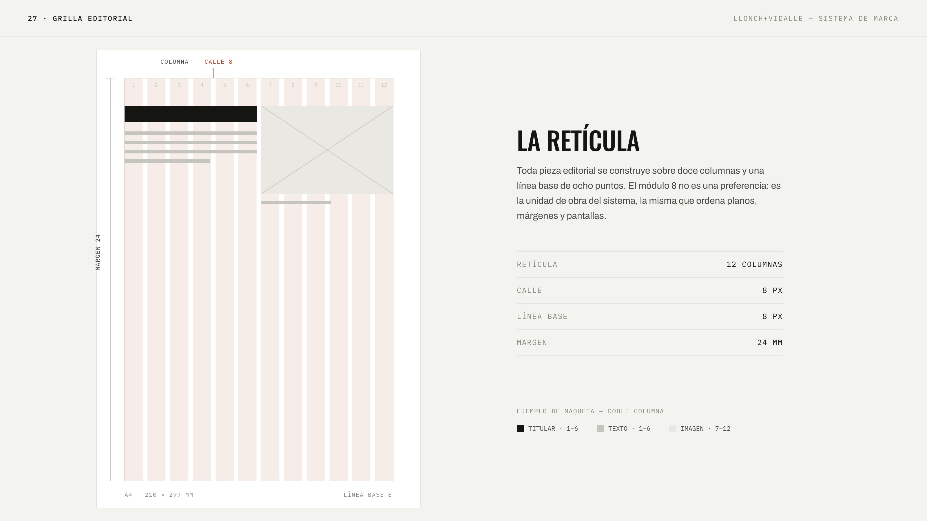Screen dimensions: 927x521
Task: Click the '24 MM' value
Action: tap(770, 342)
